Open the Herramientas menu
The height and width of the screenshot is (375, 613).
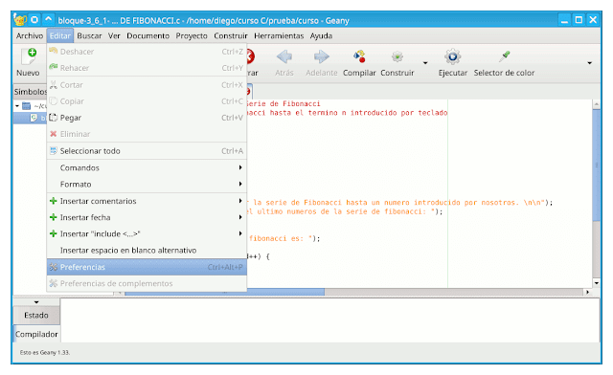[x=279, y=36]
